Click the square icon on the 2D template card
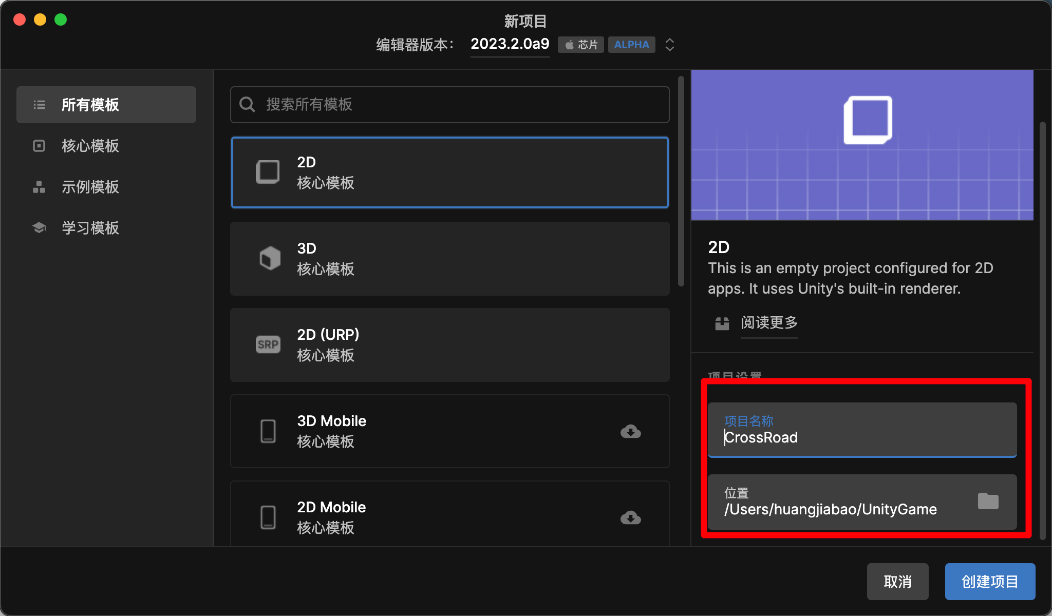 [268, 172]
